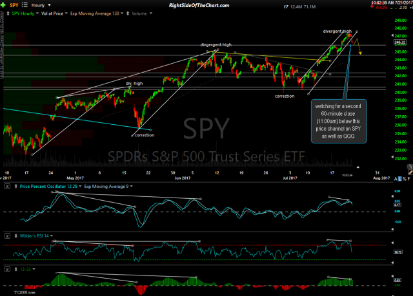413x296 pixels.
Task: Open the watchlist list icon next to SPY
Action: 25,5
